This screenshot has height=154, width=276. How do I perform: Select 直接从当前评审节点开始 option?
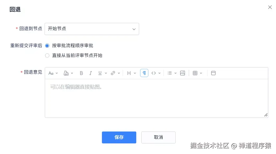coord(47,55)
